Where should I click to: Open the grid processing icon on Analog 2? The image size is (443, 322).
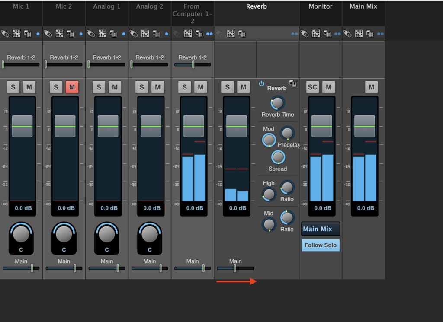144,33
